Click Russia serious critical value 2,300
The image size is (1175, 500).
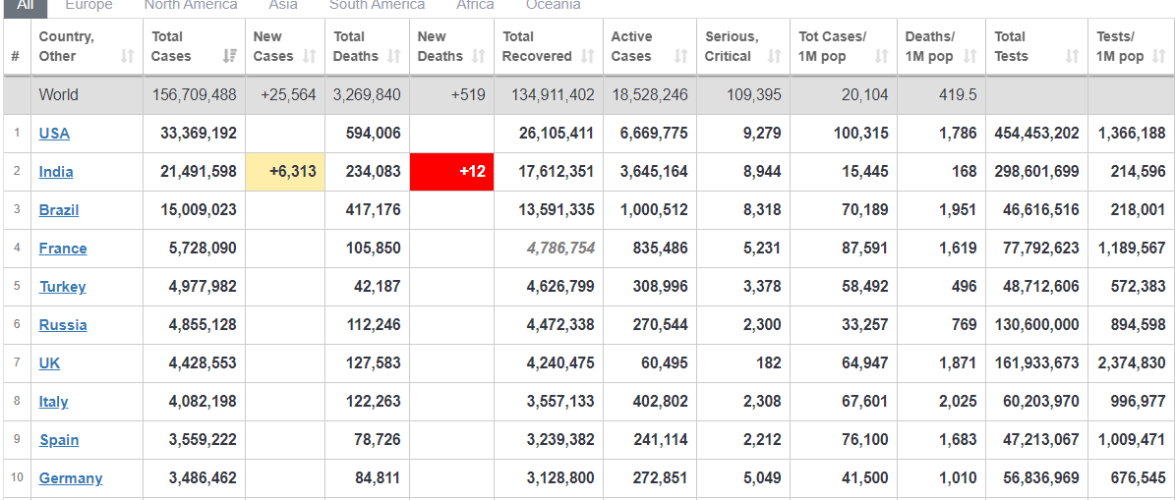pyautogui.click(x=762, y=325)
